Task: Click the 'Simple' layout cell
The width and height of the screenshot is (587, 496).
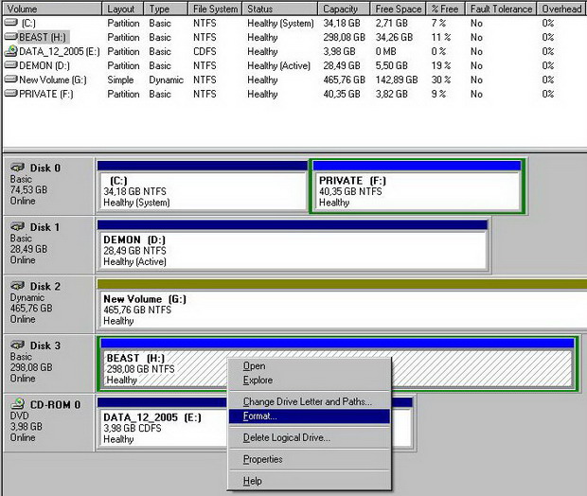Action: [120, 80]
